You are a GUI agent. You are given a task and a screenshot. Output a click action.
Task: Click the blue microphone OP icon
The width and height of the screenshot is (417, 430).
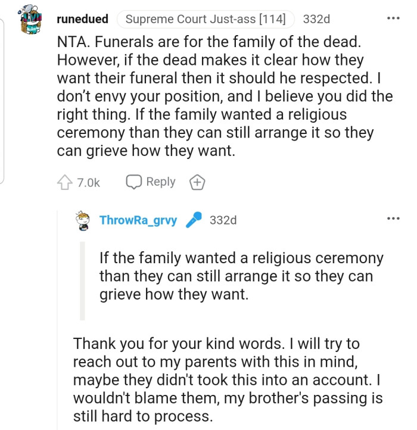pos(194,220)
